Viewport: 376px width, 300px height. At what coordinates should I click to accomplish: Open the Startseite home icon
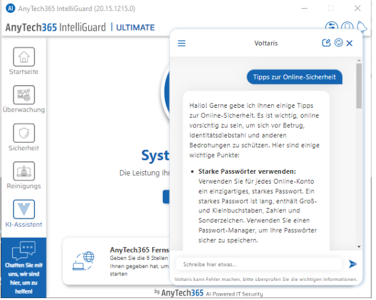[x=23, y=57]
